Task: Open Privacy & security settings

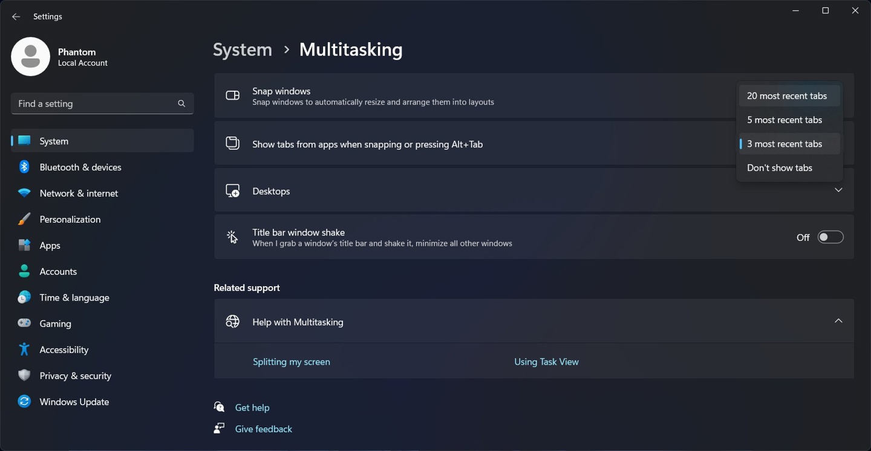Action: (x=75, y=376)
